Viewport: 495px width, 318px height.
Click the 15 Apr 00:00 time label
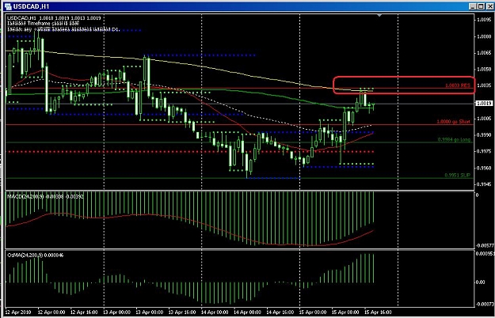[313, 312]
